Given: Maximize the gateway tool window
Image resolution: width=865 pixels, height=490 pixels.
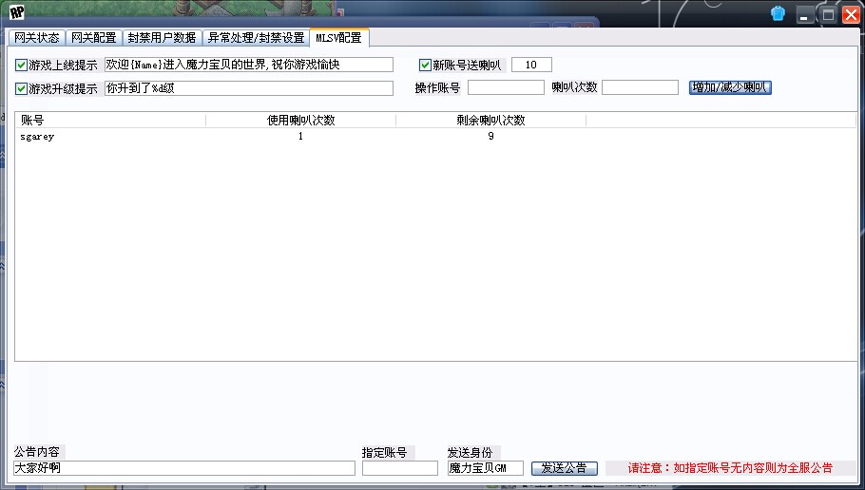Looking at the screenshot, I should tap(828, 14).
